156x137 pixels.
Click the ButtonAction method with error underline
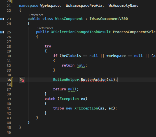pyautogui.click(x=94, y=80)
